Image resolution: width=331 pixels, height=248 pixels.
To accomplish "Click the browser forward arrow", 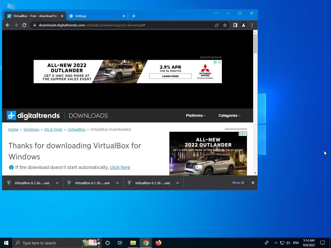I will (16, 25).
